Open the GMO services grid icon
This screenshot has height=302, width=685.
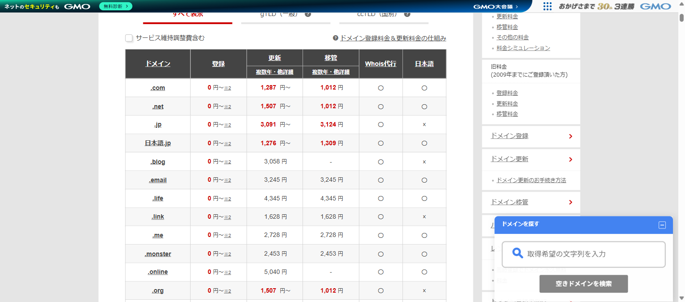(548, 6)
